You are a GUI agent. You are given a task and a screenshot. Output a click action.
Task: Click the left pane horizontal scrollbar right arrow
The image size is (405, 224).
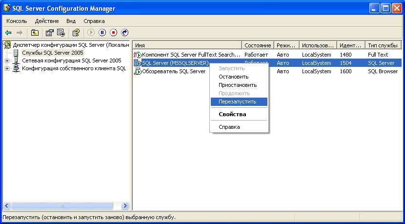(x=125, y=206)
